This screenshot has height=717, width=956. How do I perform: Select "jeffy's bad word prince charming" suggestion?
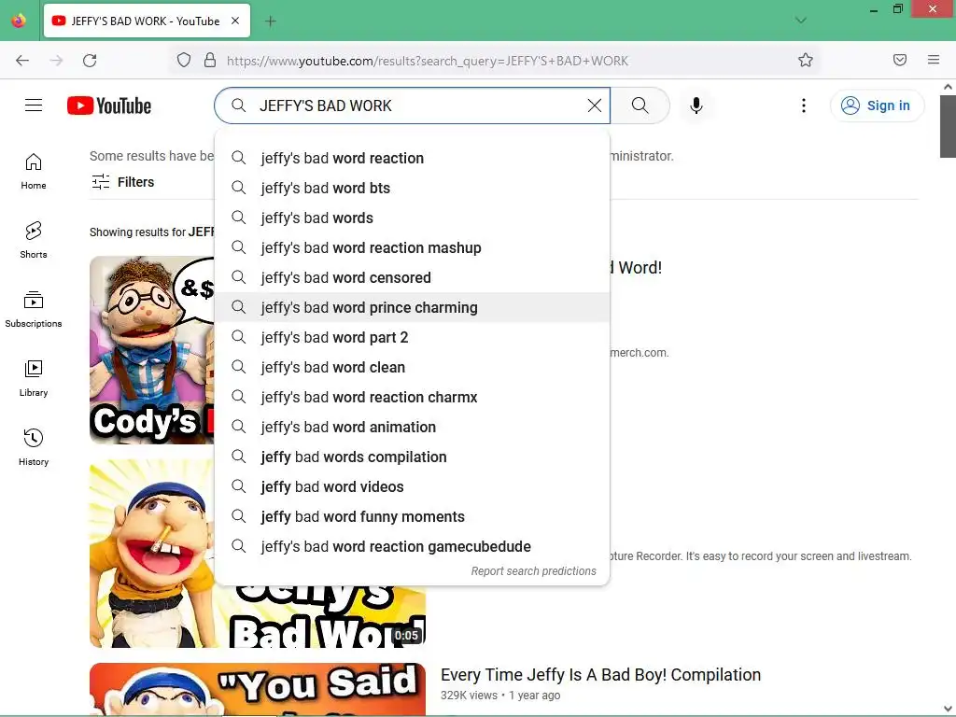click(x=412, y=307)
